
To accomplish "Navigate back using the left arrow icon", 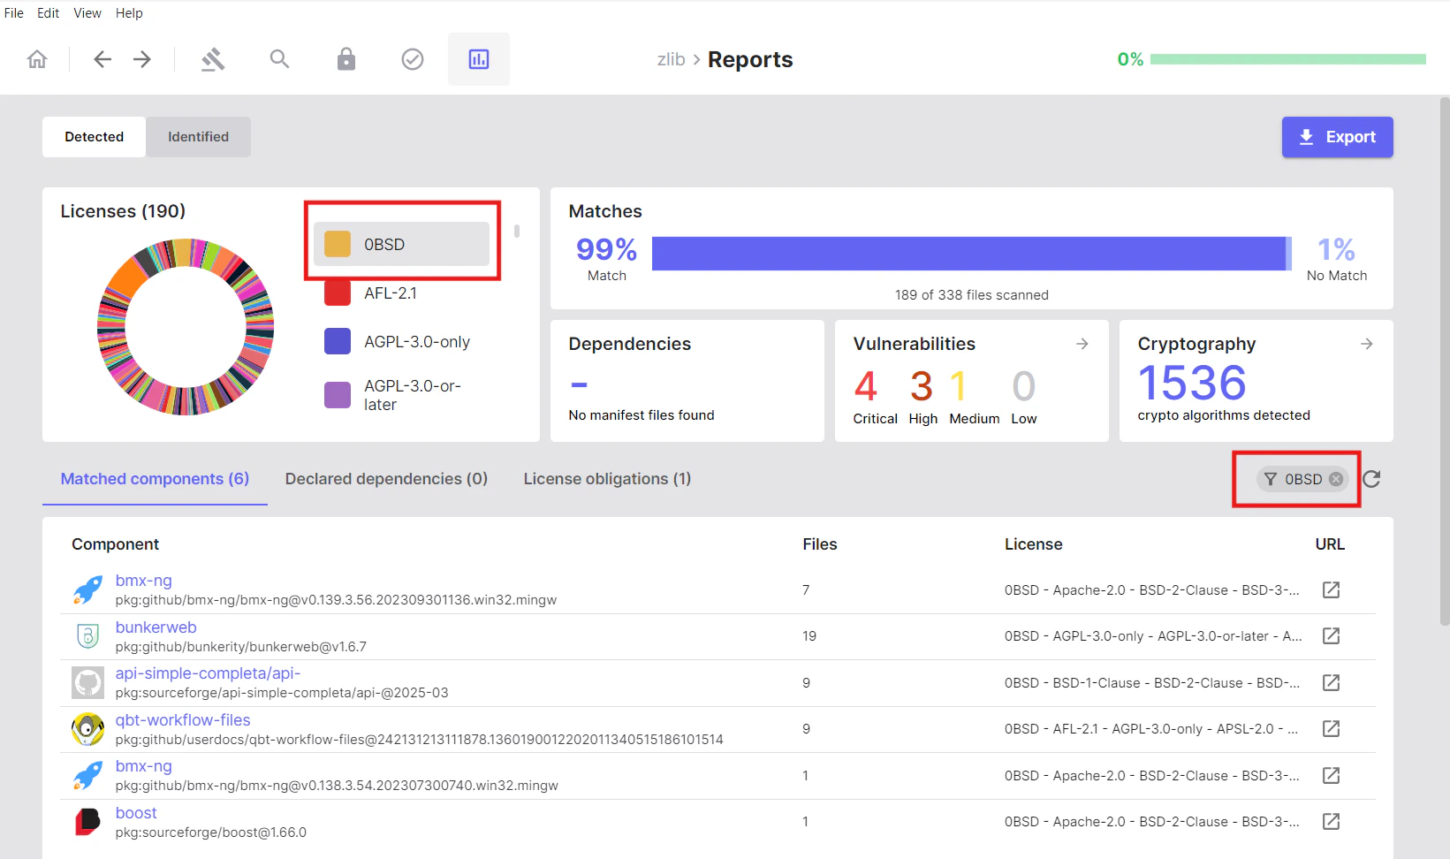I will [x=102, y=58].
